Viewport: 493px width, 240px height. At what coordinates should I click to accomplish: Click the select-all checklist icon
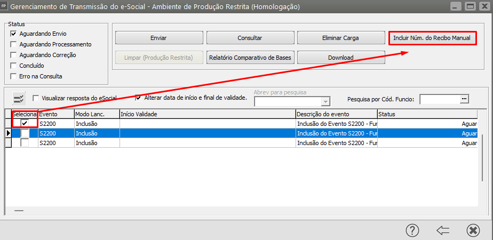[19, 99]
